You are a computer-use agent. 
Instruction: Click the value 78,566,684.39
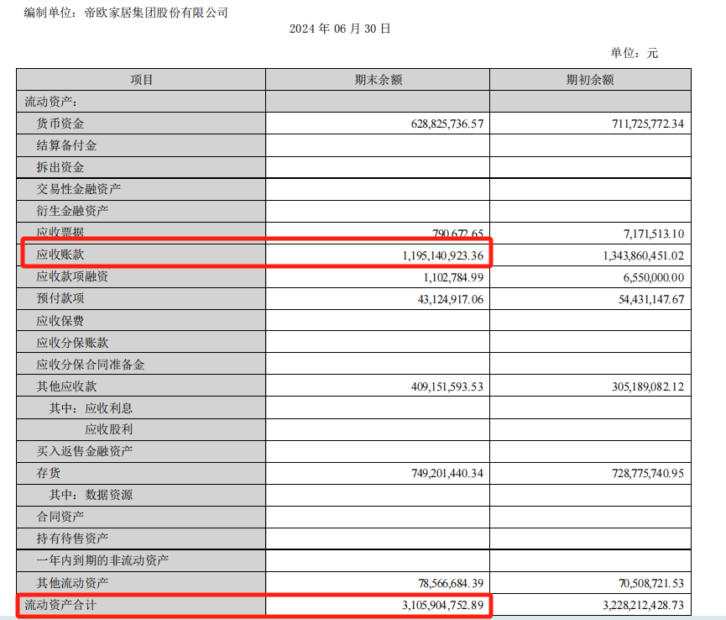pyautogui.click(x=451, y=583)
